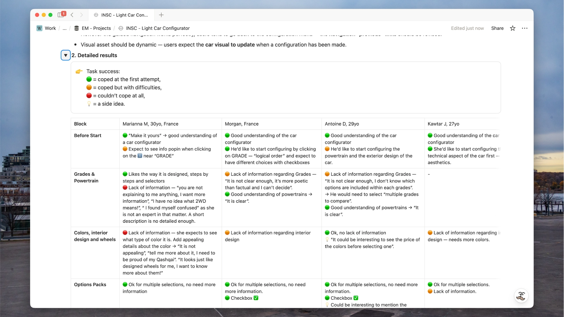The width and height of the screenshot is (564, 317).
Task: Open the new tab plus icon
Action: (x=161, y=15)
